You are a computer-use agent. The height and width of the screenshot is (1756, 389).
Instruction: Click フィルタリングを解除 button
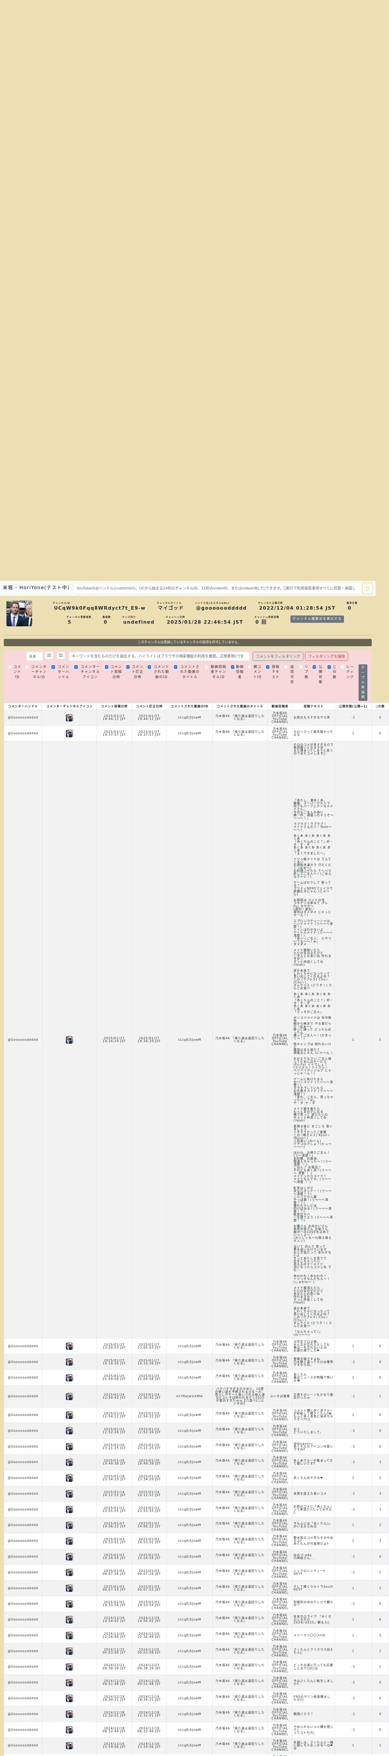[x=327, y=656]
